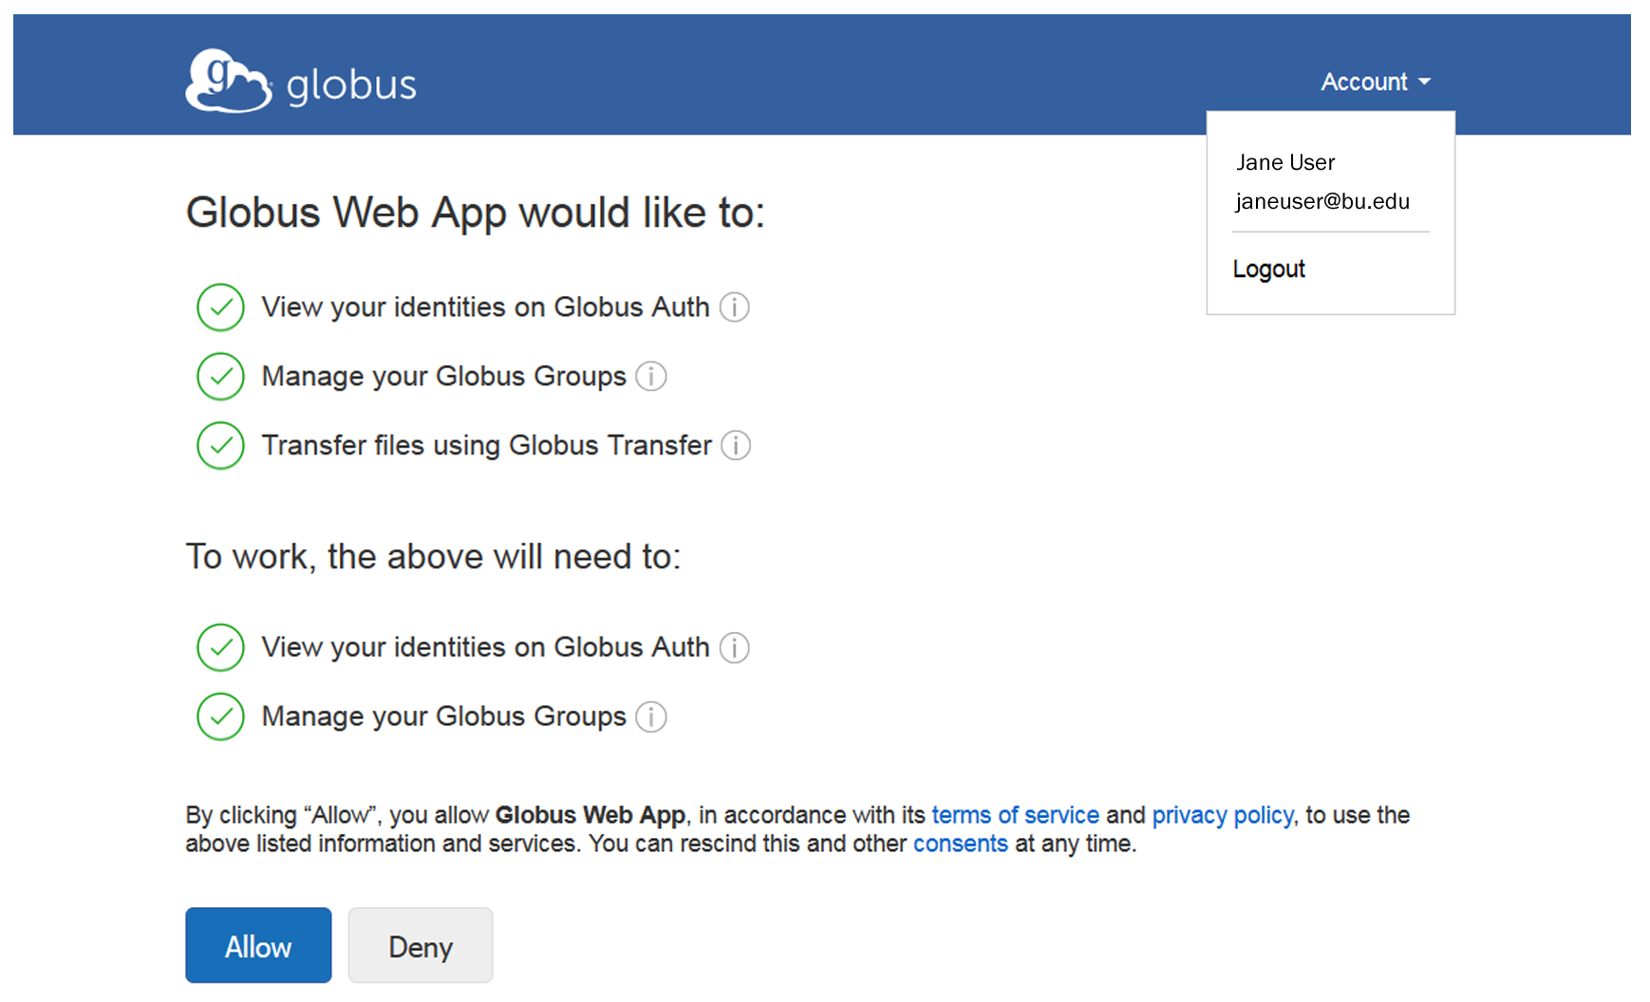The image size is (1650, 1002).
Task: Select Jane User in the Account menu
Action: click(x=1285, y=162)
